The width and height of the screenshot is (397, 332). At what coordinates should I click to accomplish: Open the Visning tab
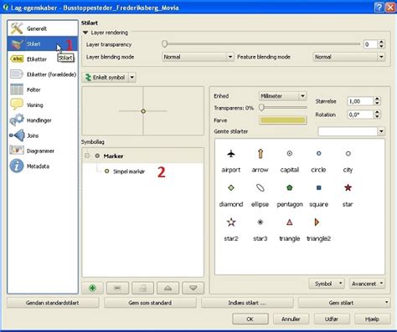pos(43,105)
